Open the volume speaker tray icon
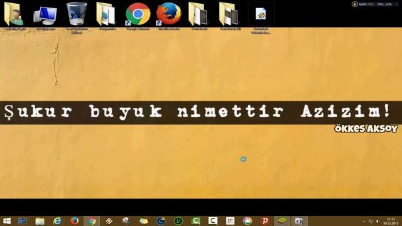 point(378,222)
